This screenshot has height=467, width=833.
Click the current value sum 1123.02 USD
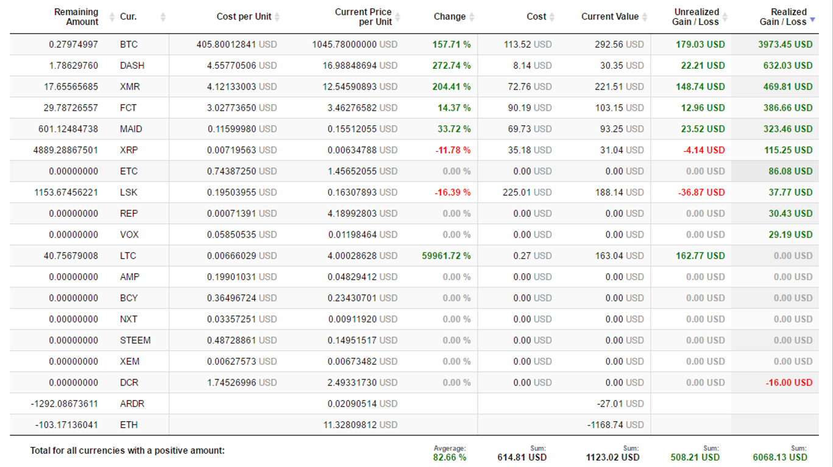coord(612,457)
